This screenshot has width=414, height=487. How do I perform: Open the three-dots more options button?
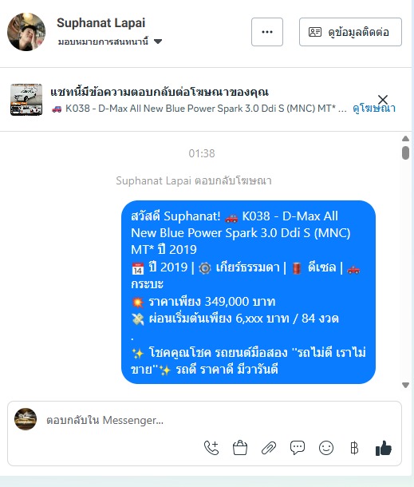click(x=267, y=32)
